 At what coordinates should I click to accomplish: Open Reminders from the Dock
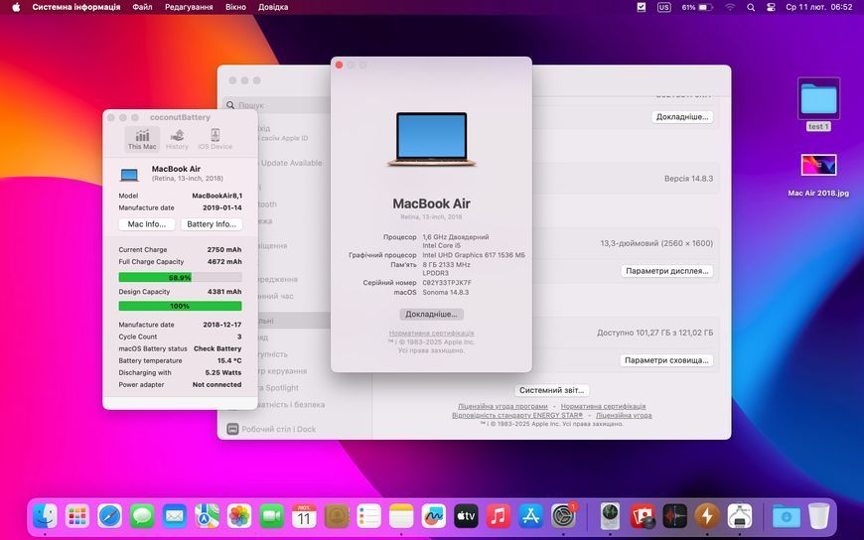tap(368, 516)
